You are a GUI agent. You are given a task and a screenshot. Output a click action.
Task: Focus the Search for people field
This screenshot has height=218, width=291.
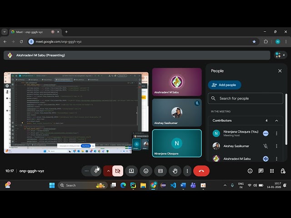click(246, 98)
